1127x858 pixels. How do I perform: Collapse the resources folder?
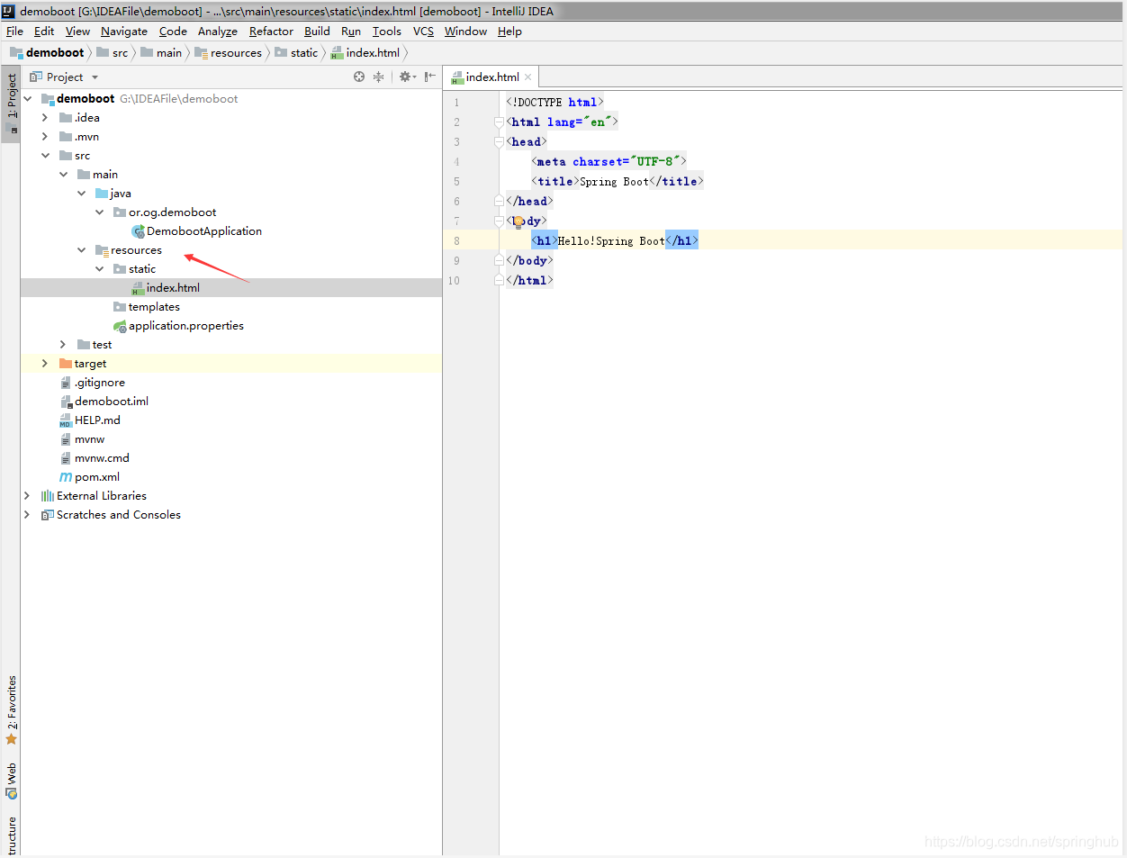click(x=81, y=250)
